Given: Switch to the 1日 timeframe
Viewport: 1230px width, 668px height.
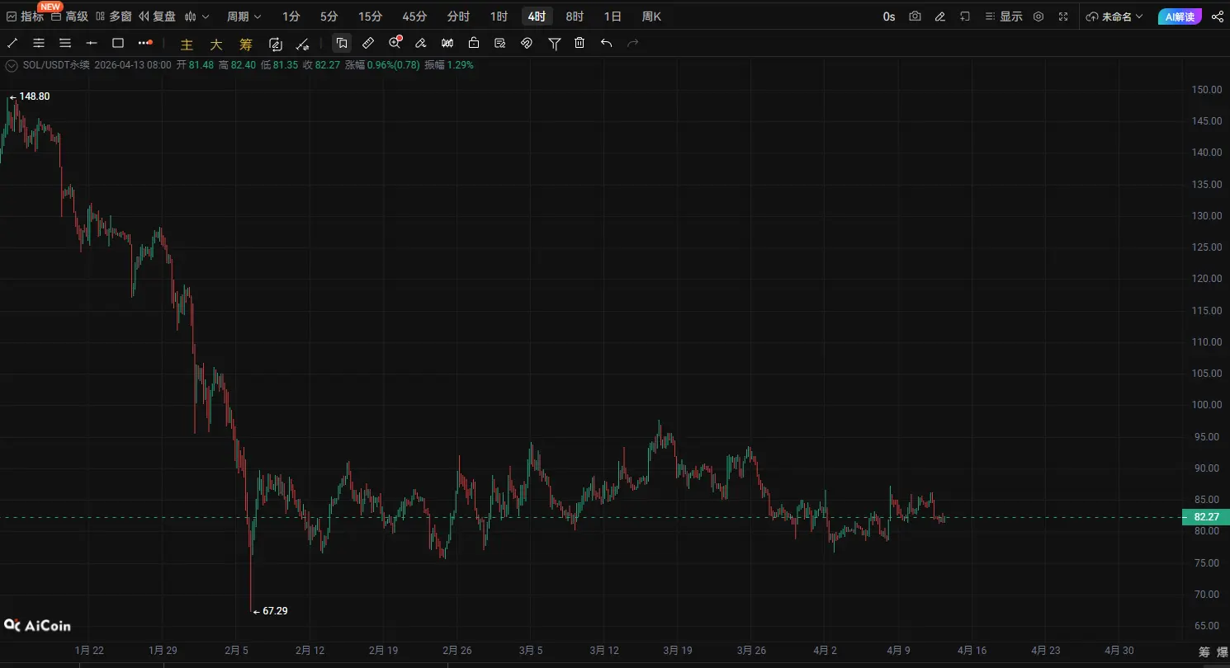Looking at the screenshot, I should (x=613, y=16).
